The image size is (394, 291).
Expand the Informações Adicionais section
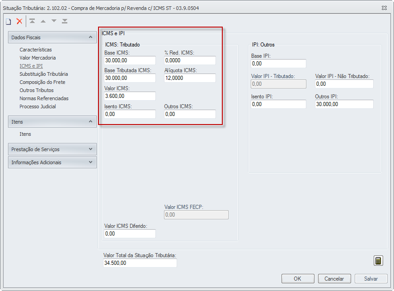[90, 162]
